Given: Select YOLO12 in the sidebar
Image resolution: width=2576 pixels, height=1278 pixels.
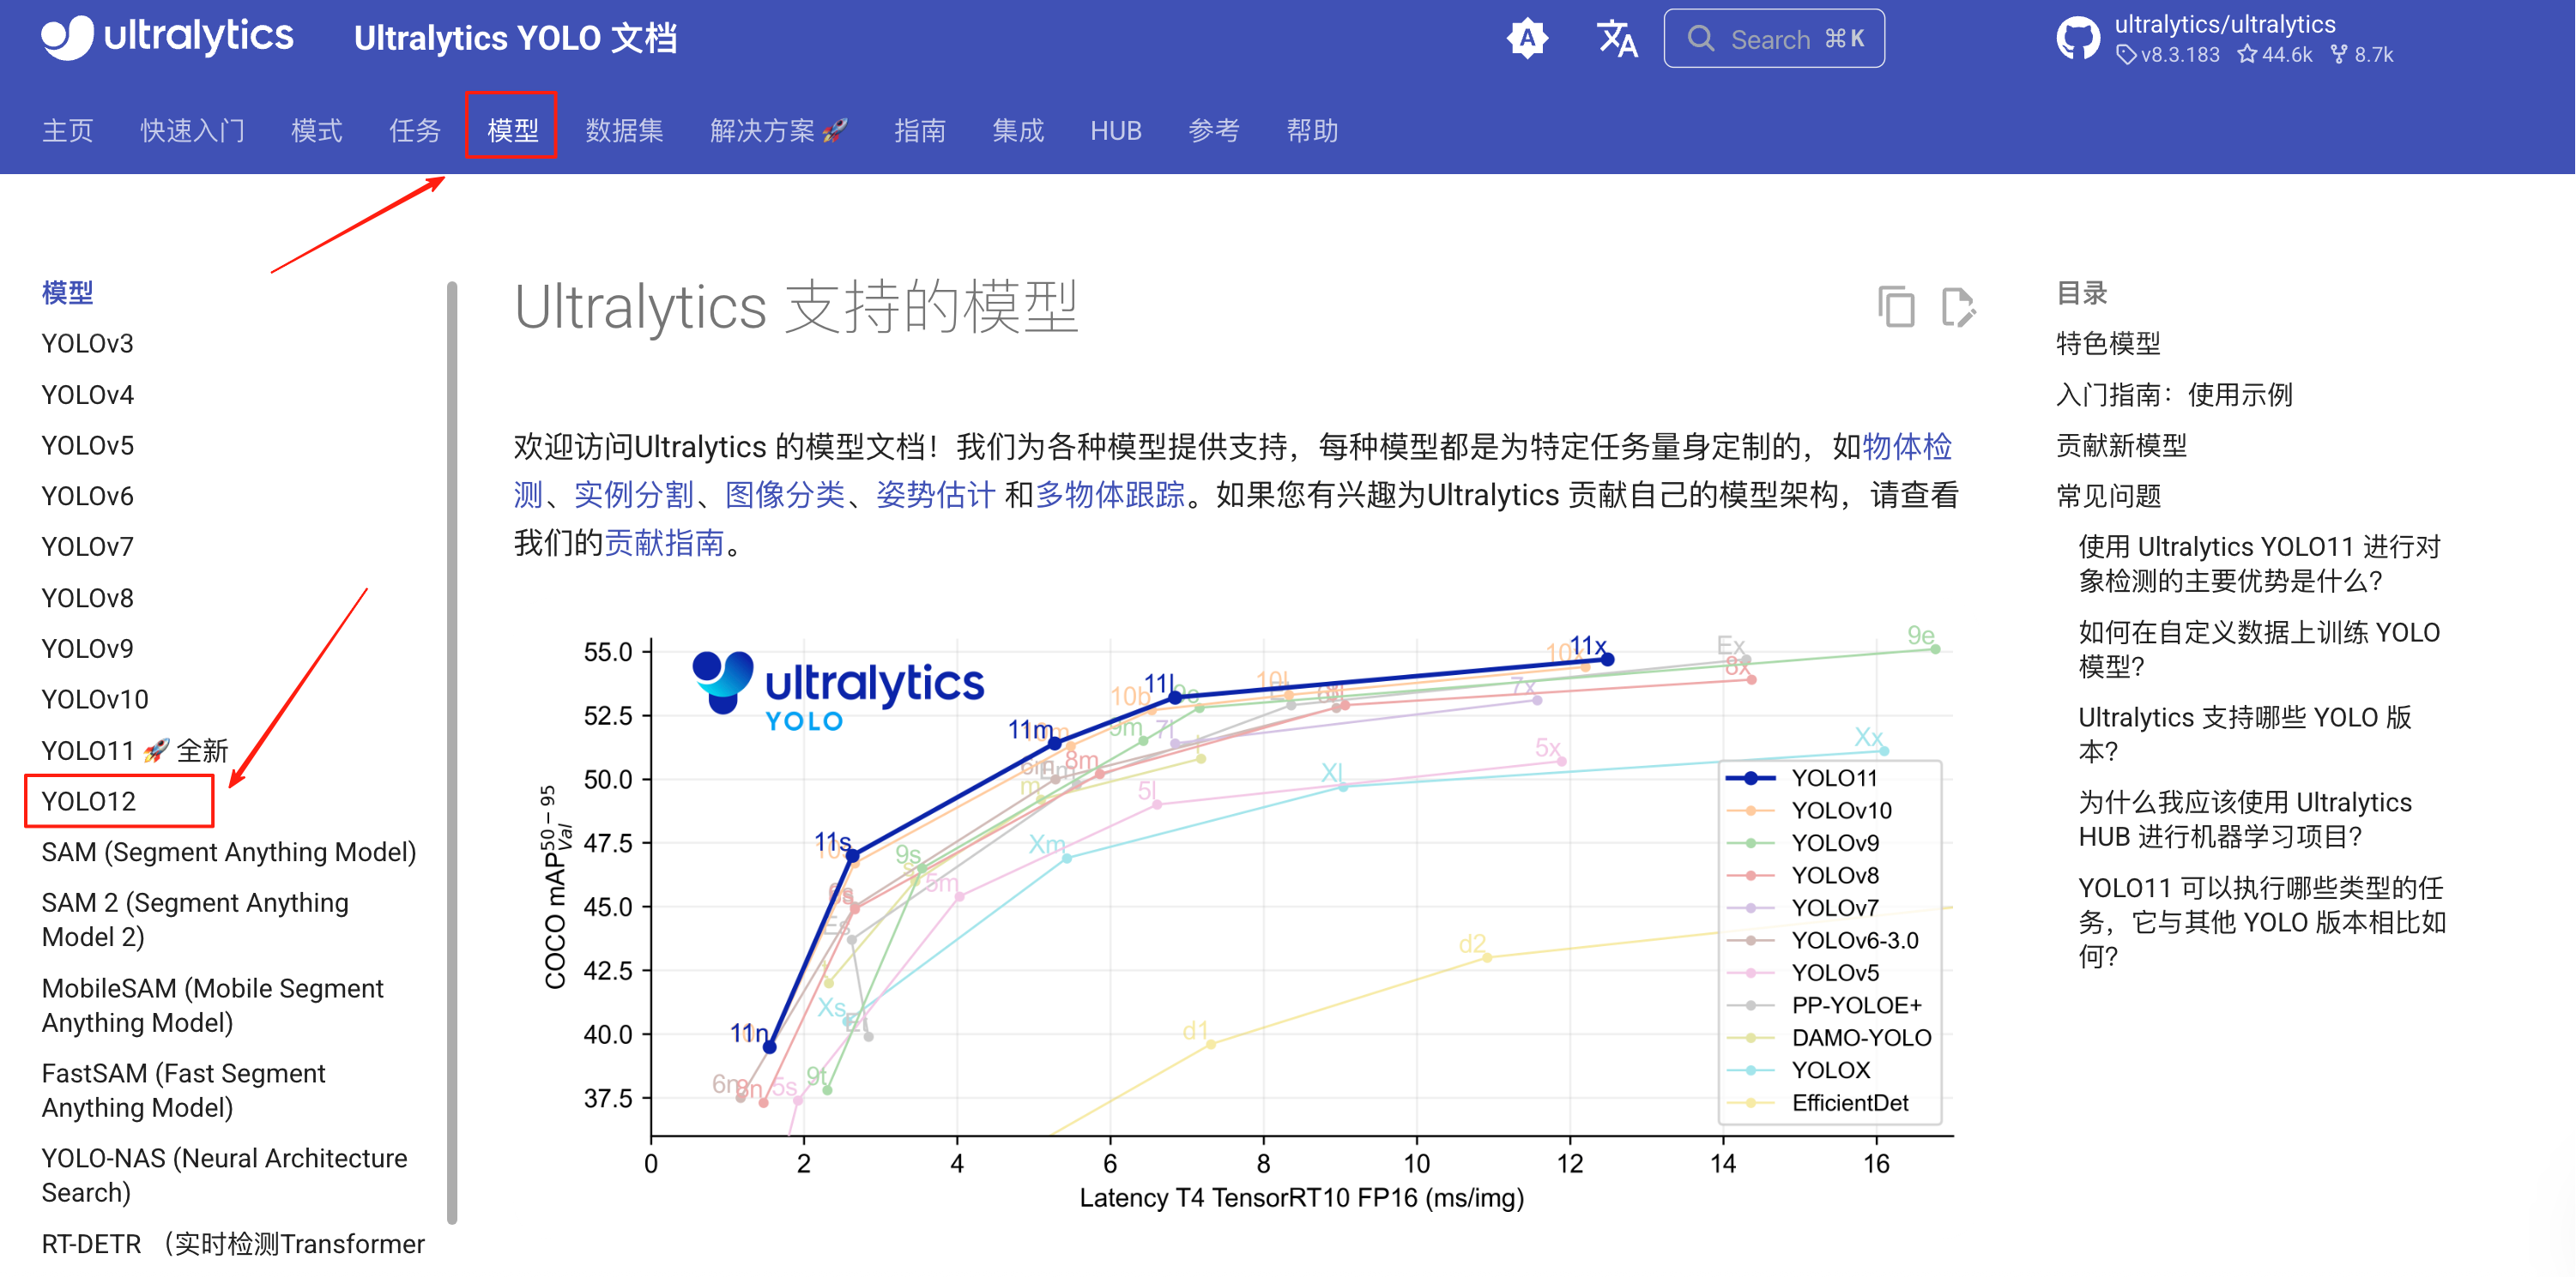Looking at the screenshot, I should pyautogui.click(x=89, y=801).
